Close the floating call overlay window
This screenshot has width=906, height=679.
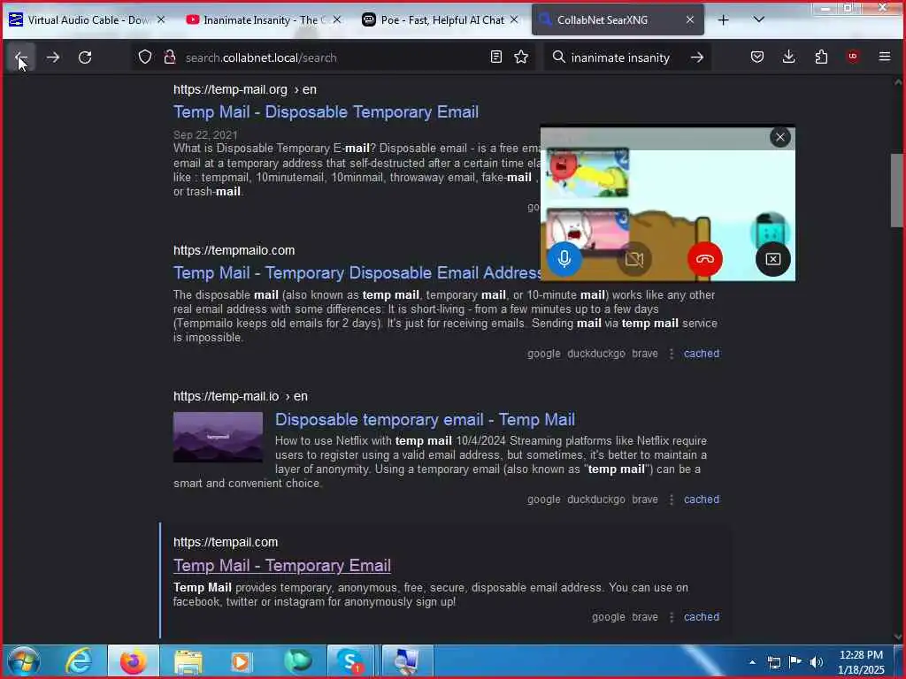pyautogui.click(x=780, y=137)
